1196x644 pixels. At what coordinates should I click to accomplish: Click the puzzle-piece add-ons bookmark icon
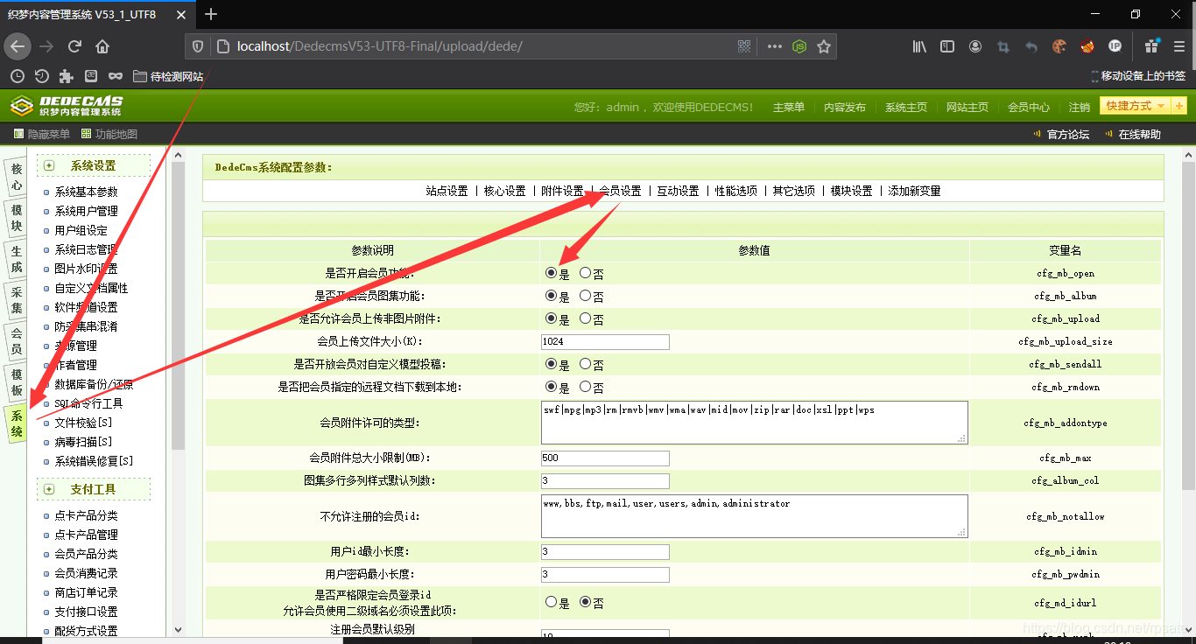(66, 76)
